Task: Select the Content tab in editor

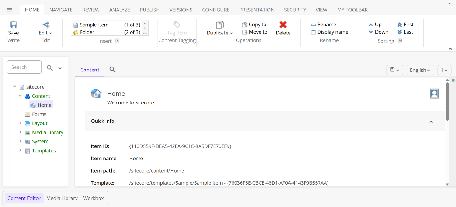Action: (90, 70)
